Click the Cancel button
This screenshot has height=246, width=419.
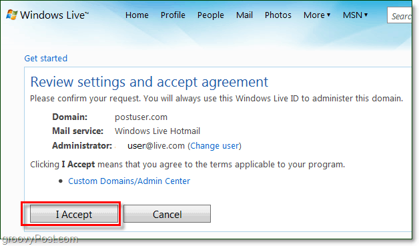[167, 214]
